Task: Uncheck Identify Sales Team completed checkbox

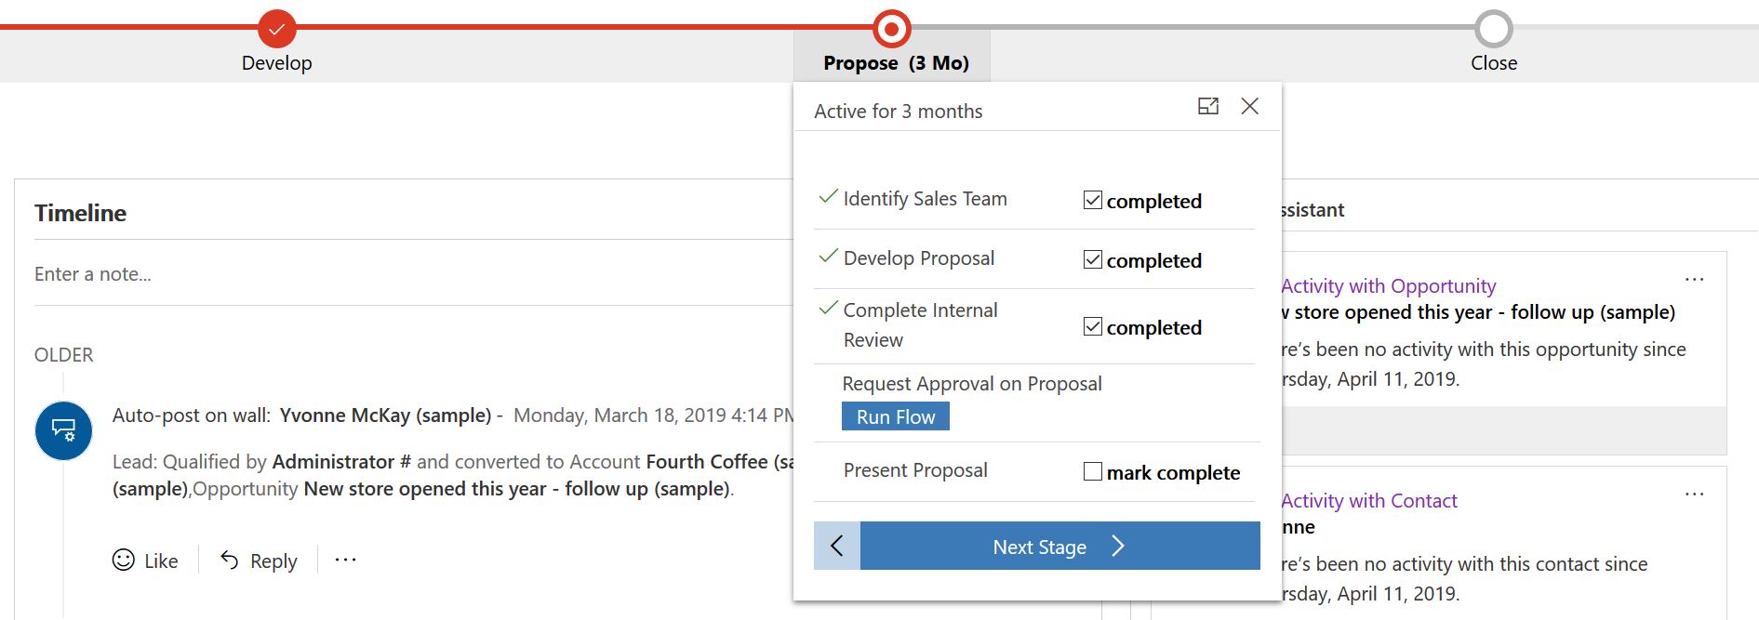Action: [1093, 200]
